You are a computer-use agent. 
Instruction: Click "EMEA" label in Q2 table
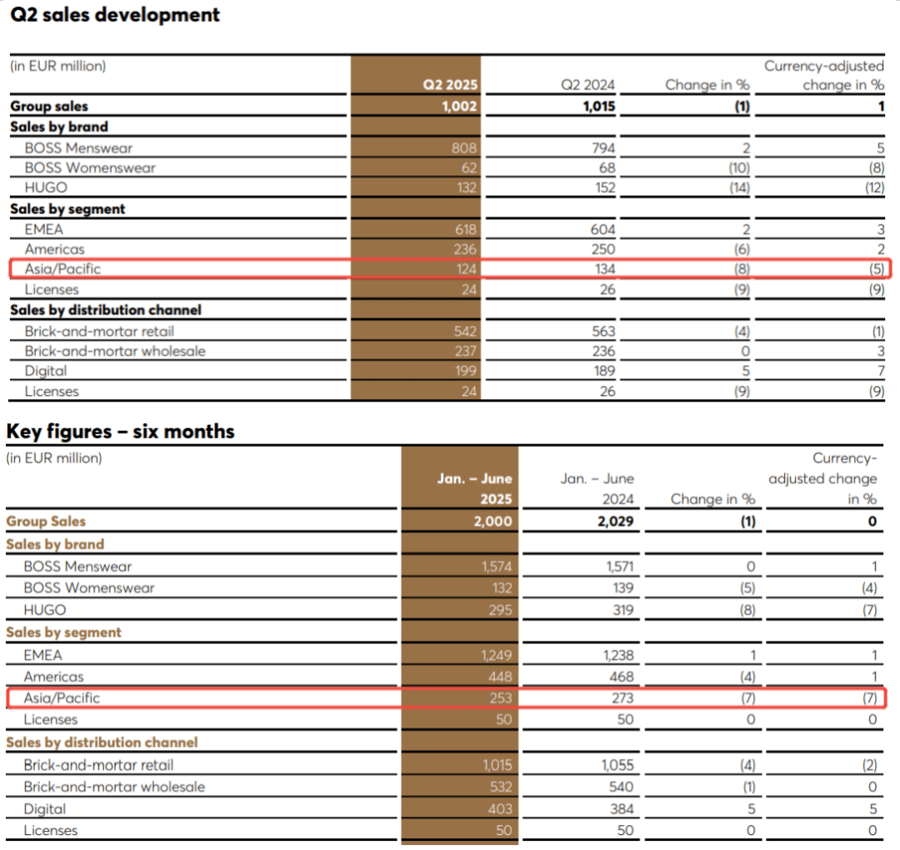43,229
